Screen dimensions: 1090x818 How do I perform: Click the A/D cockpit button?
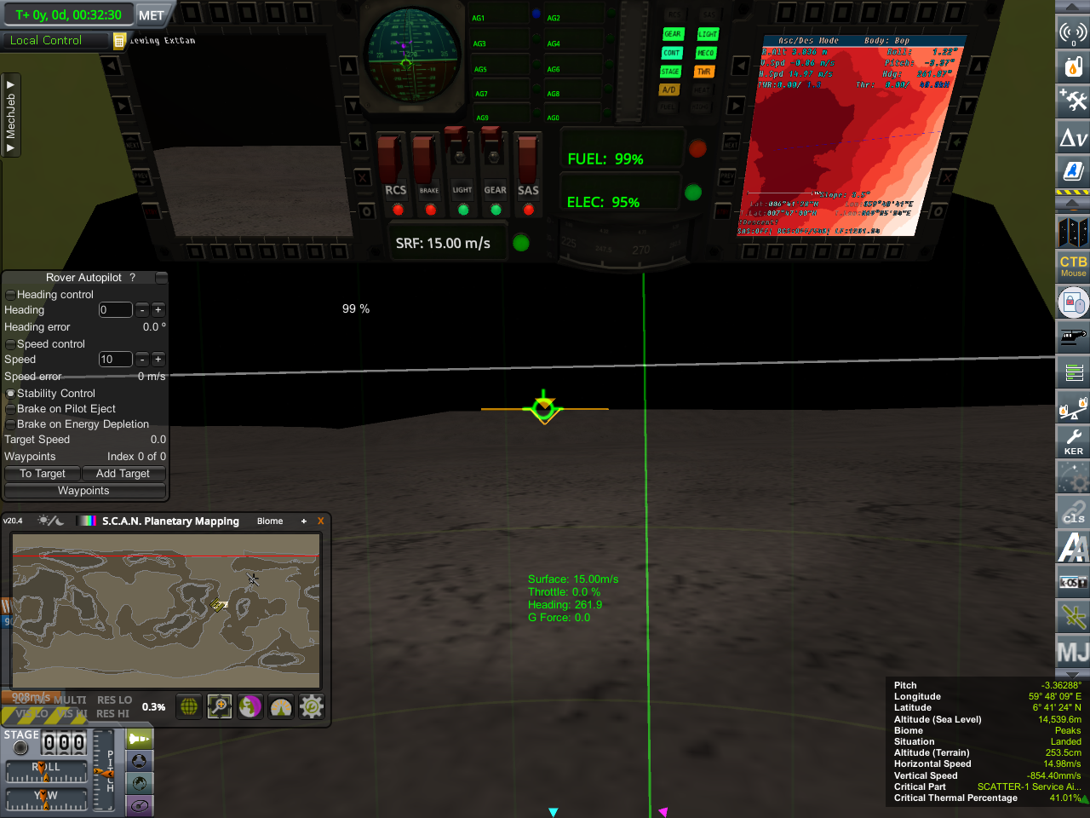(669, 89)
